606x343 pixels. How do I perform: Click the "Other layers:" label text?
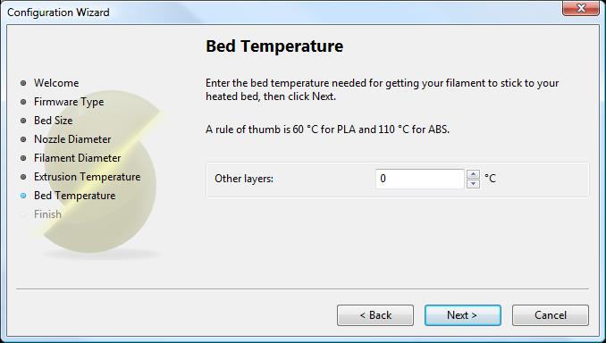click(244, 179)
